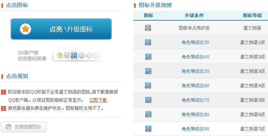This screenshot has height=136, width=268.
Task: Click the level 7 icon in 角色等级达90 row
Action: point(148,129)
